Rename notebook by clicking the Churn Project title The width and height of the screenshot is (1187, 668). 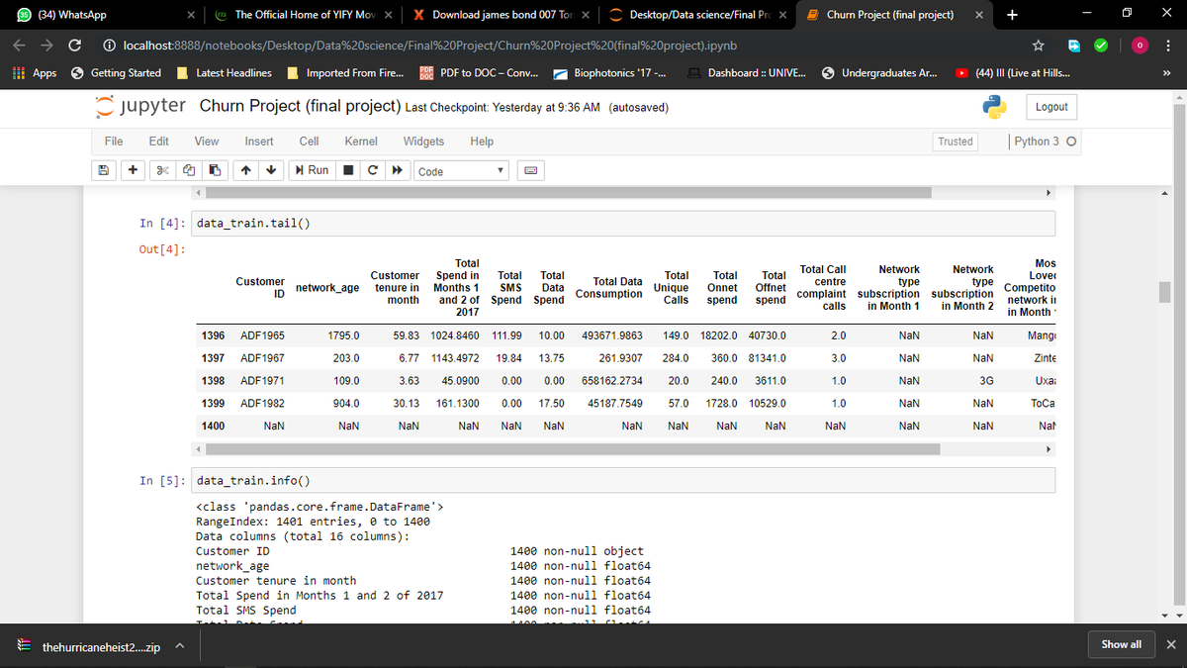point(300,106)
